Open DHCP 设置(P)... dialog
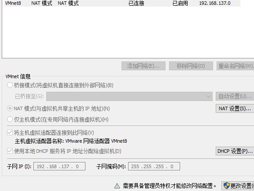The width and height of the screenshot is (254, 191). pyautogui.click(x=235, y=151)
